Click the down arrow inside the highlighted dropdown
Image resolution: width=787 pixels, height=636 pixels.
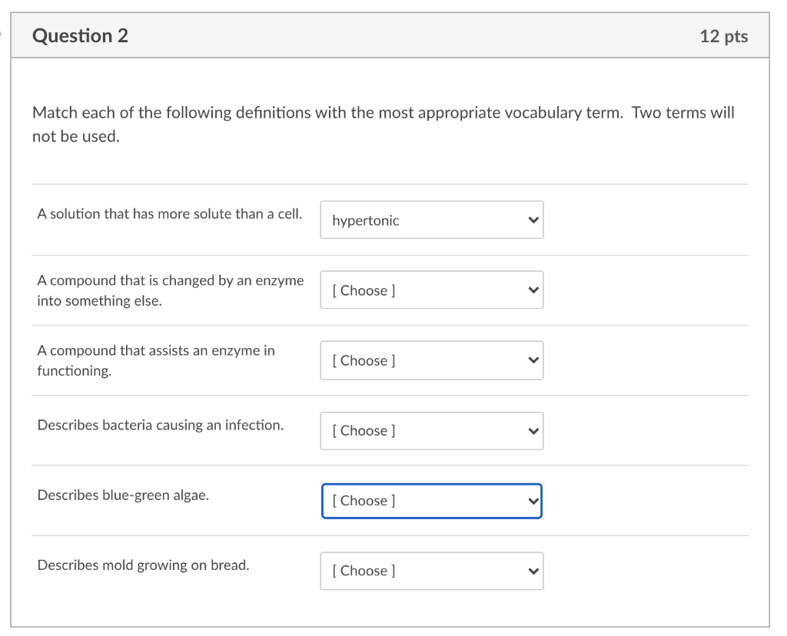[532, 500]
